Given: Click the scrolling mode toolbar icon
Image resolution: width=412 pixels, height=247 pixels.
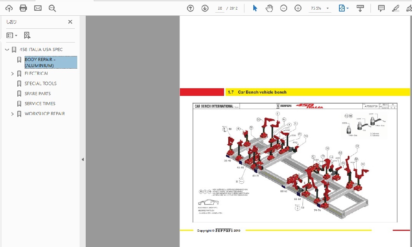Looking at the screenshot, I should pyautogui.click(x=360, y=8).
